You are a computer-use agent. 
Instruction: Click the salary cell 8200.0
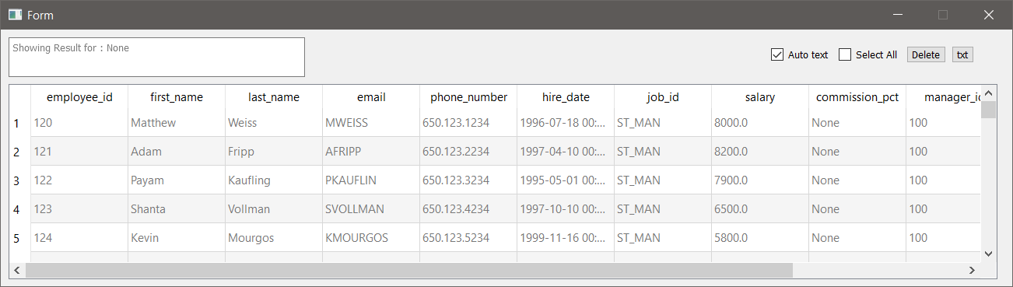pos(760,152)
